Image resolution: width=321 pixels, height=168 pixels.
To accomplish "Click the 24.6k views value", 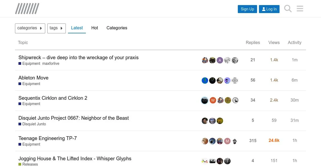I will point(274,141).
